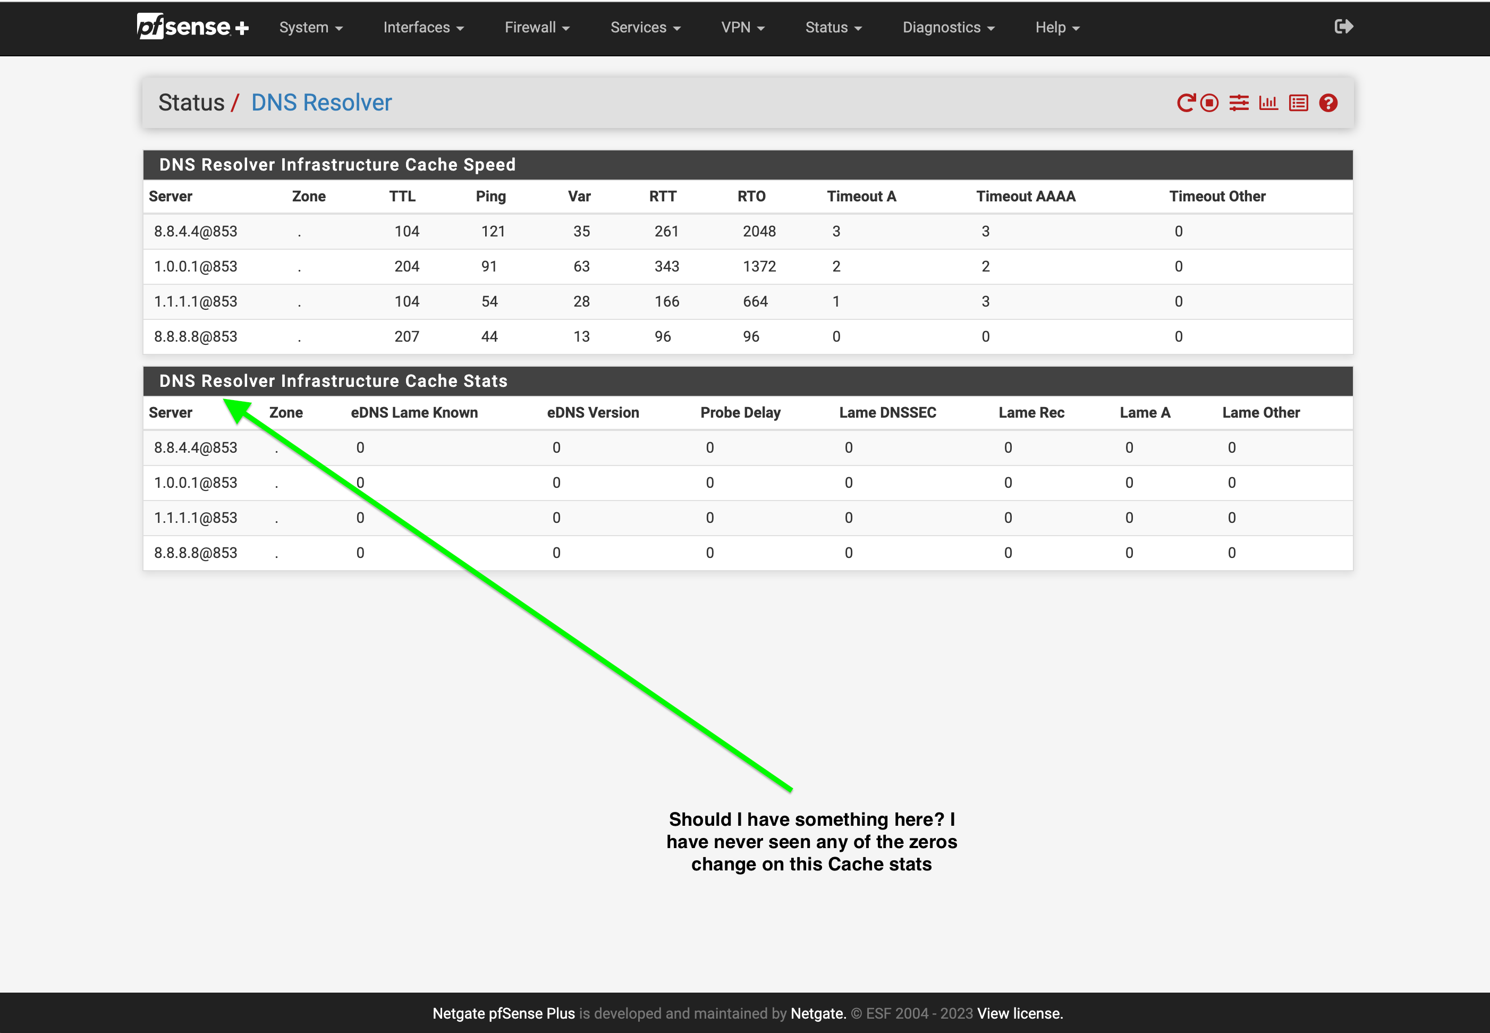This screenshot has width=1490, height=1033.
Task: Stop the DNS Resolver service icon
Action: point(1209,103)
